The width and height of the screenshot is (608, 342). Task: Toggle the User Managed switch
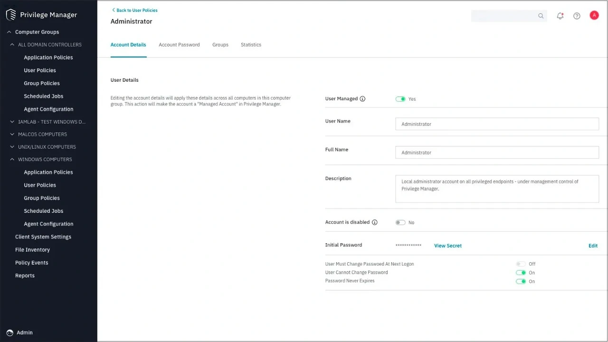[400, 99]
